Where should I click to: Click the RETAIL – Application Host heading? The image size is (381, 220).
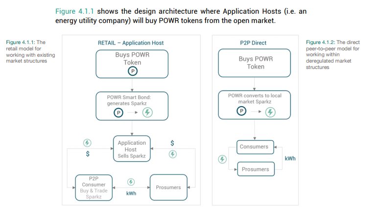click(x=131, y=43)
